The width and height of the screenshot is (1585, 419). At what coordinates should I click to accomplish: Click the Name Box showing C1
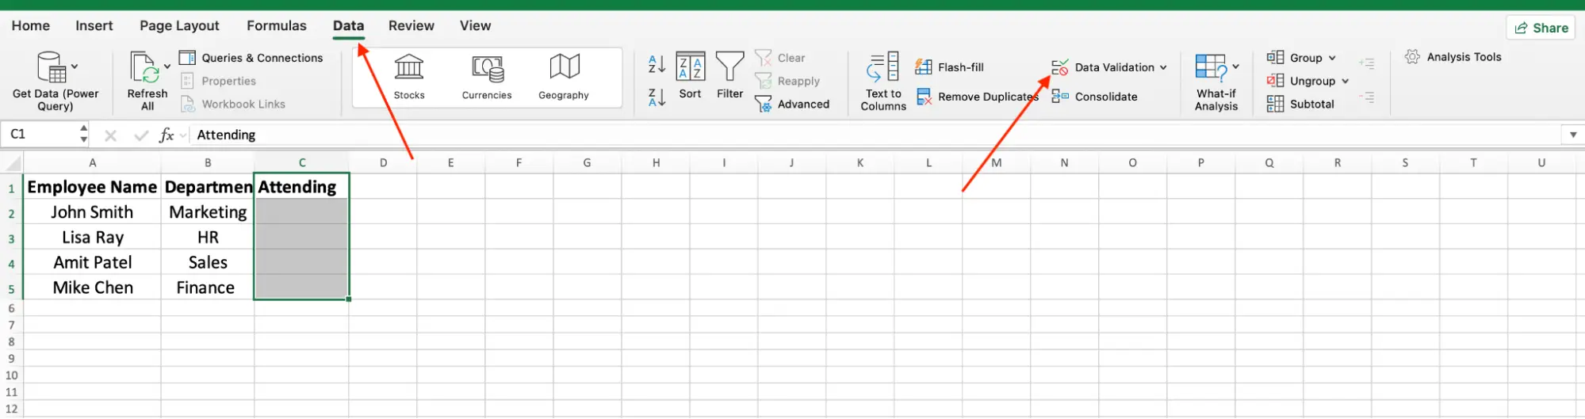(40, 134)
